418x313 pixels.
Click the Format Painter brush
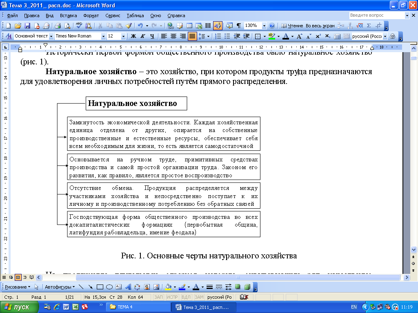129,26
